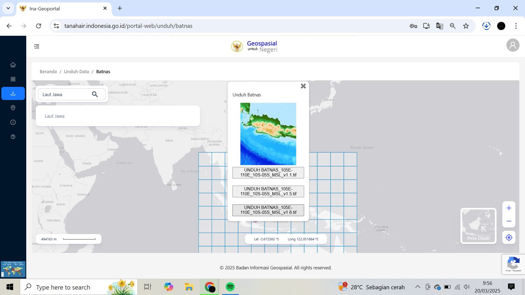Image resolution: width=525 pixels, height=295 pixels.
Task: Open Copilot from the taskbar
Action: coord(168,287)
